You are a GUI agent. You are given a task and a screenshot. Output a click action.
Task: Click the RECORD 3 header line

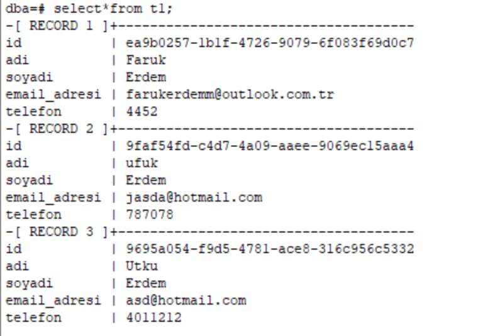(x=210, y=232)
